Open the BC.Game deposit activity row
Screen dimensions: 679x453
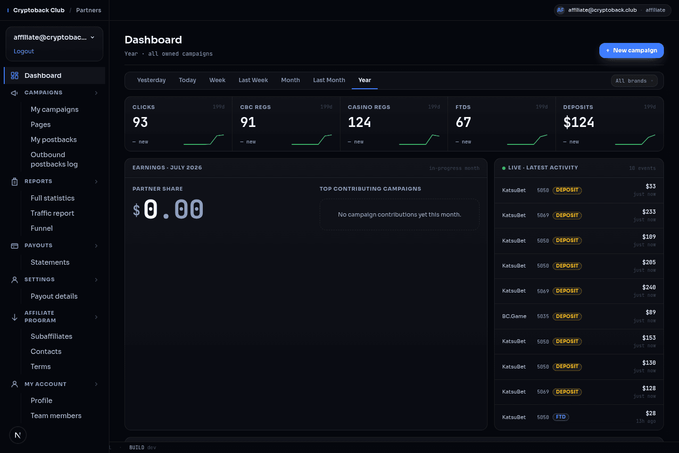coord(579,317)
